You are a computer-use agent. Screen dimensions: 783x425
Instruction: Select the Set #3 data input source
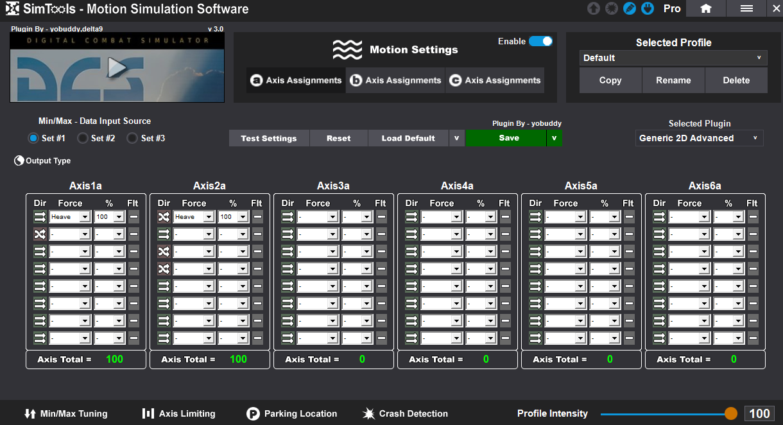click(132, 138)
